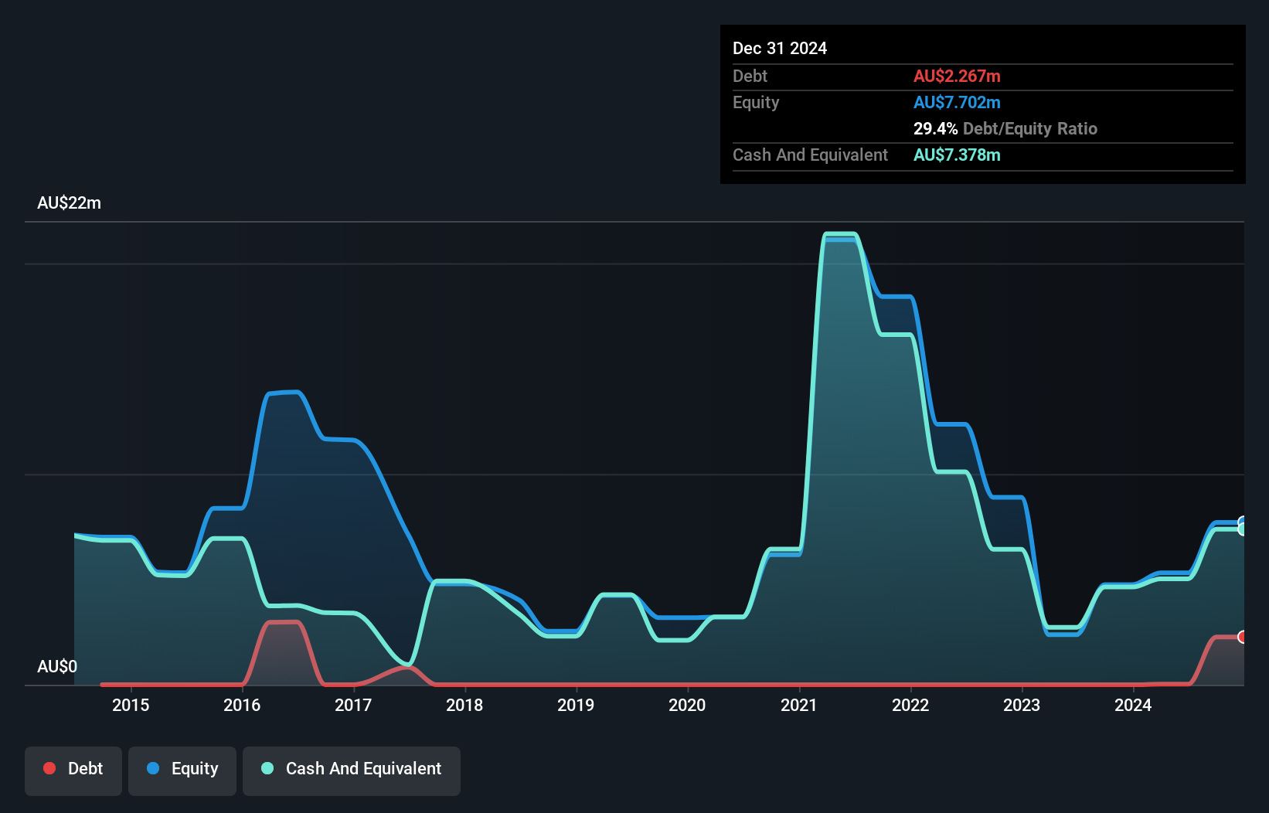
Task: Click the 2019 x-axis label
Action: (576, 705)
